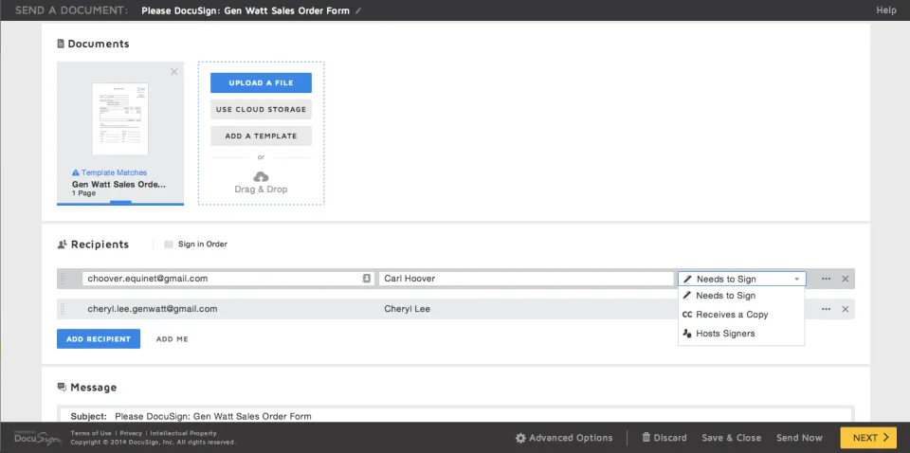Open the Intellectual Property link
The height and width of the screenshot is (453, 910).
[183, 433]
